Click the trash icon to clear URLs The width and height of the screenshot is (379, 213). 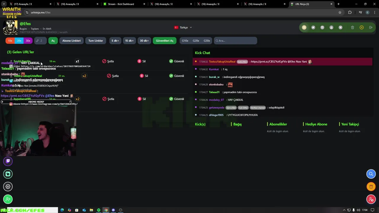click(x=352, y=28)
